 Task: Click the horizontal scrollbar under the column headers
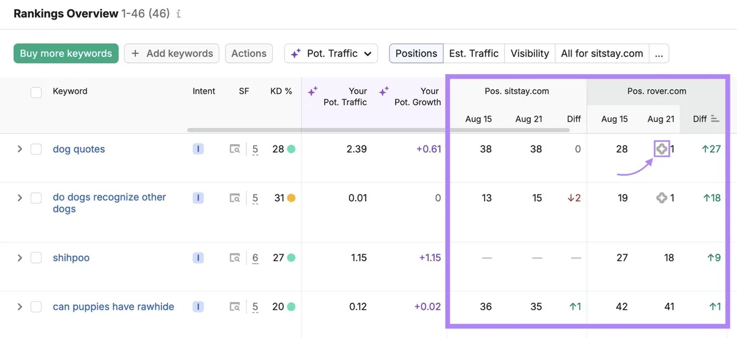click(378, 130)
